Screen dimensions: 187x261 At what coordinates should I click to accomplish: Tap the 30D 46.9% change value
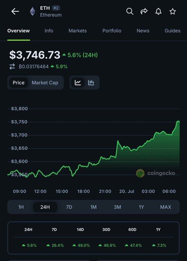107,245
